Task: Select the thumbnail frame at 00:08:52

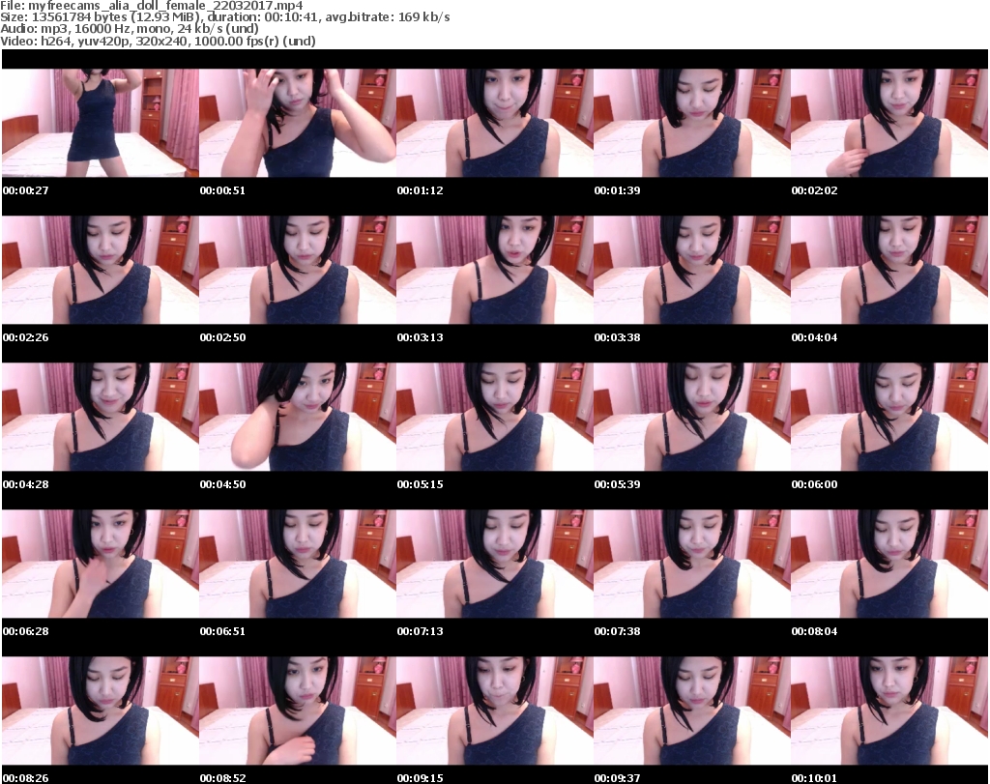Action: coord(298,711)
